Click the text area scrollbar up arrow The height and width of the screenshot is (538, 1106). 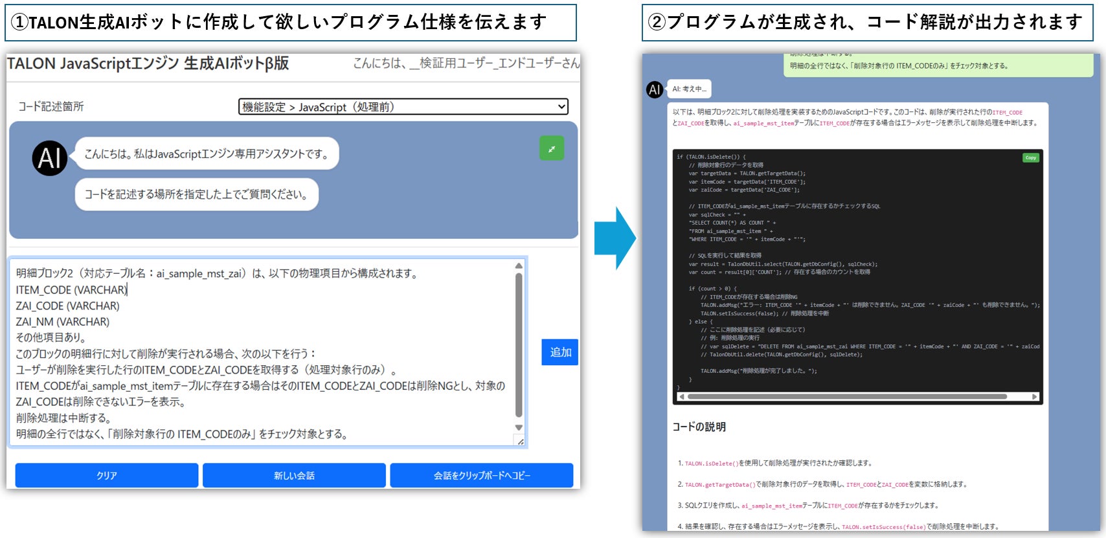coord(519,266)
